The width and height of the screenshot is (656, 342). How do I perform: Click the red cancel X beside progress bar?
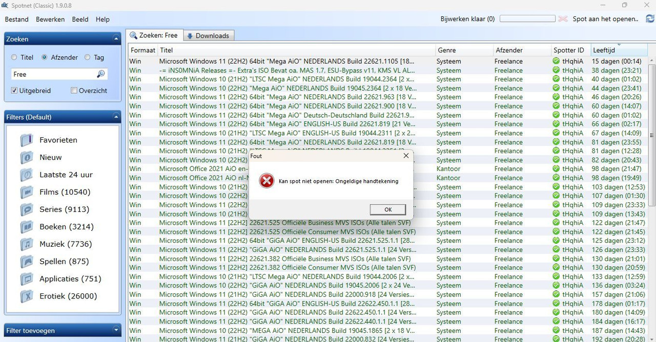click(563, 19)
